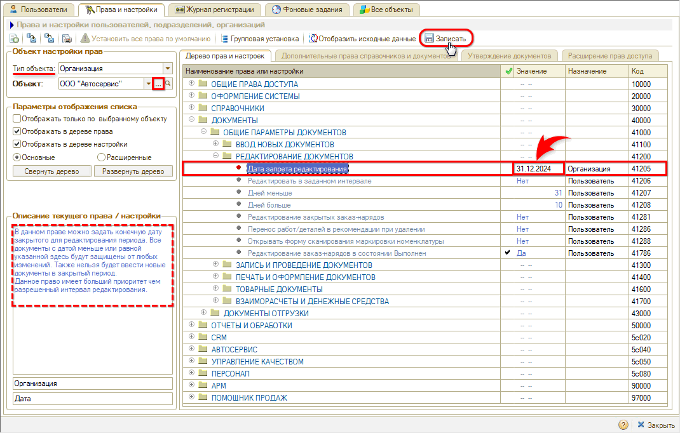Click the ellipsis button beside Объект field
The height and width of the screenshot is (433, 680).
point(158,84)
